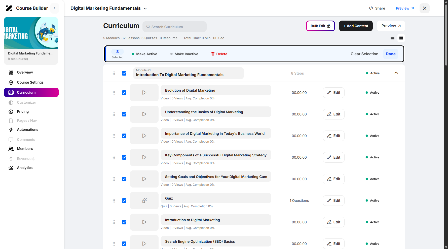The image size is (448, 249).
Task: Click the Overview grid icon
Action: point(11,73)
